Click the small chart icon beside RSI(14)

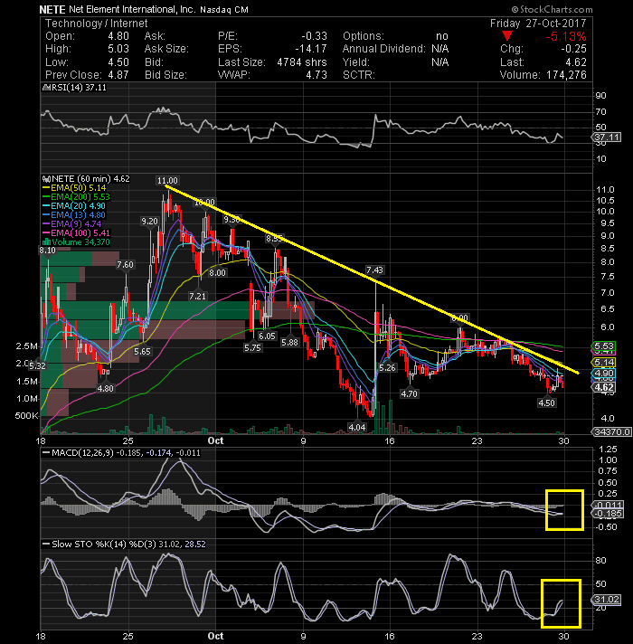pyautogui.click(x=46, y=88)
